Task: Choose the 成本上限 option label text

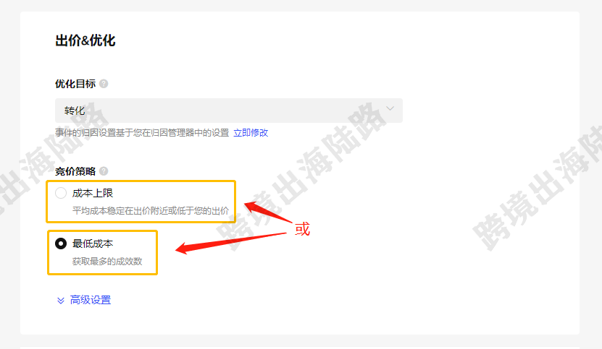Action: [x=93, y=193]
